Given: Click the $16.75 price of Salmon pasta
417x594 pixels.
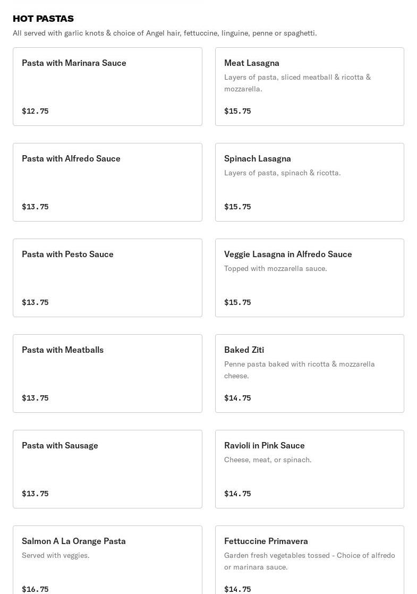Looking at the screenshot, I should (x=35, y=589).
